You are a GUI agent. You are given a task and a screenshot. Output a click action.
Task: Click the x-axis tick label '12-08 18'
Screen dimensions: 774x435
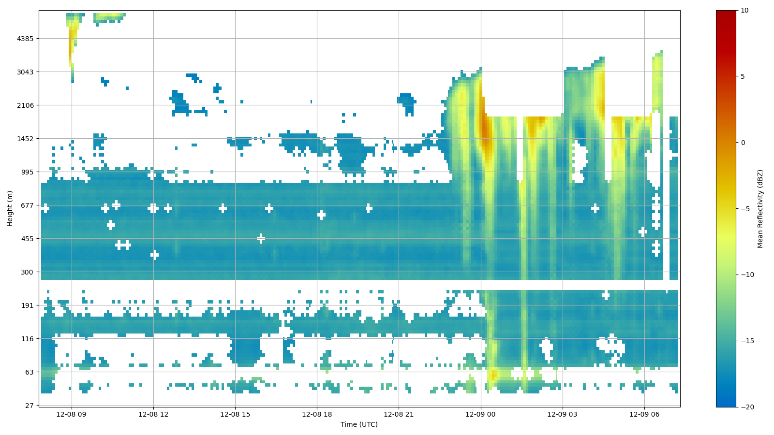[x=317, y=414]
